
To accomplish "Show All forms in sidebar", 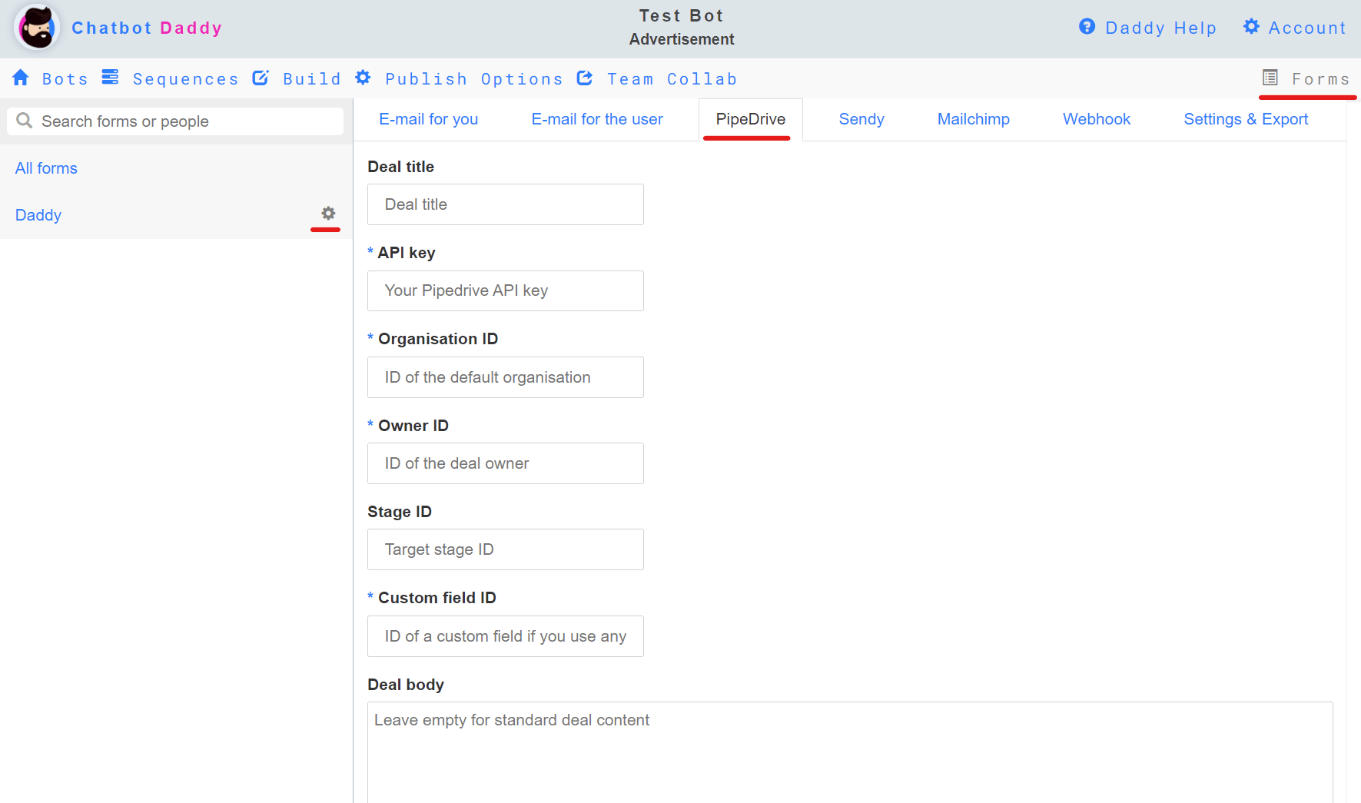I will pyautogui.click(x=46, y=168).
